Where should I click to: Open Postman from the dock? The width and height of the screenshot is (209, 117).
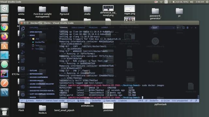[x=4, y=83]
